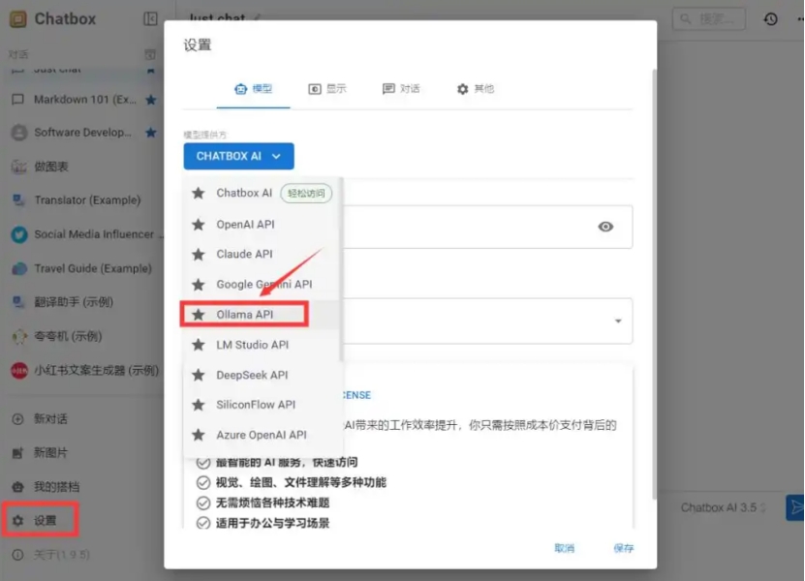Click the settings dialog scrollbar
Screen dimensions: 805x581
(654, 284)
